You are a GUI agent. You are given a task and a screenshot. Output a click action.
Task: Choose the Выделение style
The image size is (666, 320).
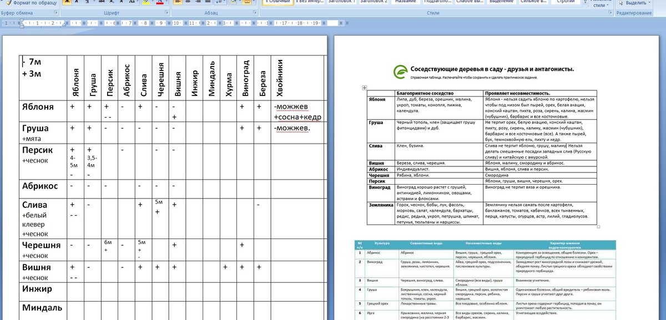point(501,2)
